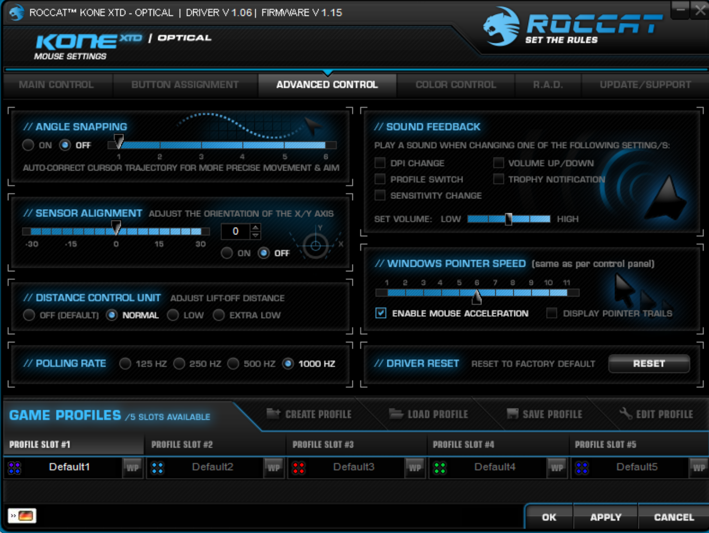Minimize the ROCCAT Kone XTD window

(x=680, y=10)
